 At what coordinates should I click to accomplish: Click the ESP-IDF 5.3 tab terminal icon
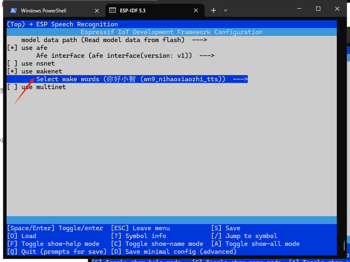tap(112, 10)
